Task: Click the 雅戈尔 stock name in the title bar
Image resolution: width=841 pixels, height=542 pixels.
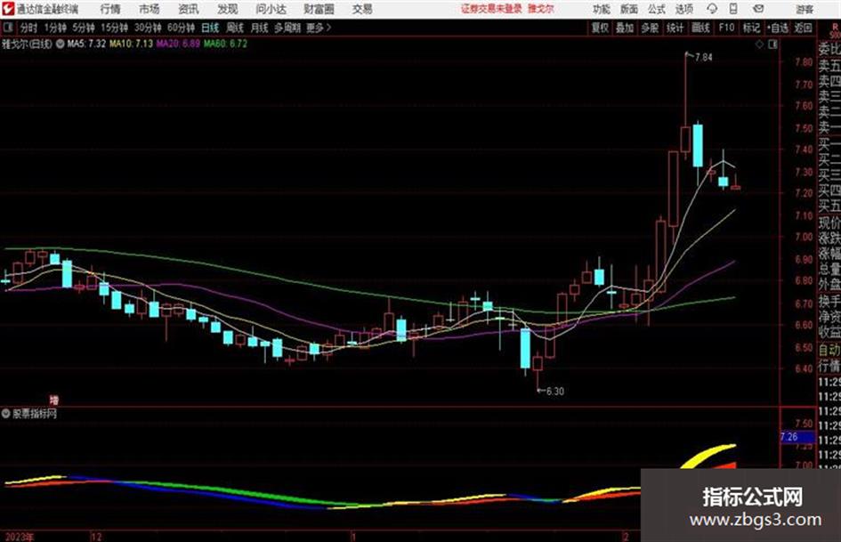Action: tap(541, 9)
